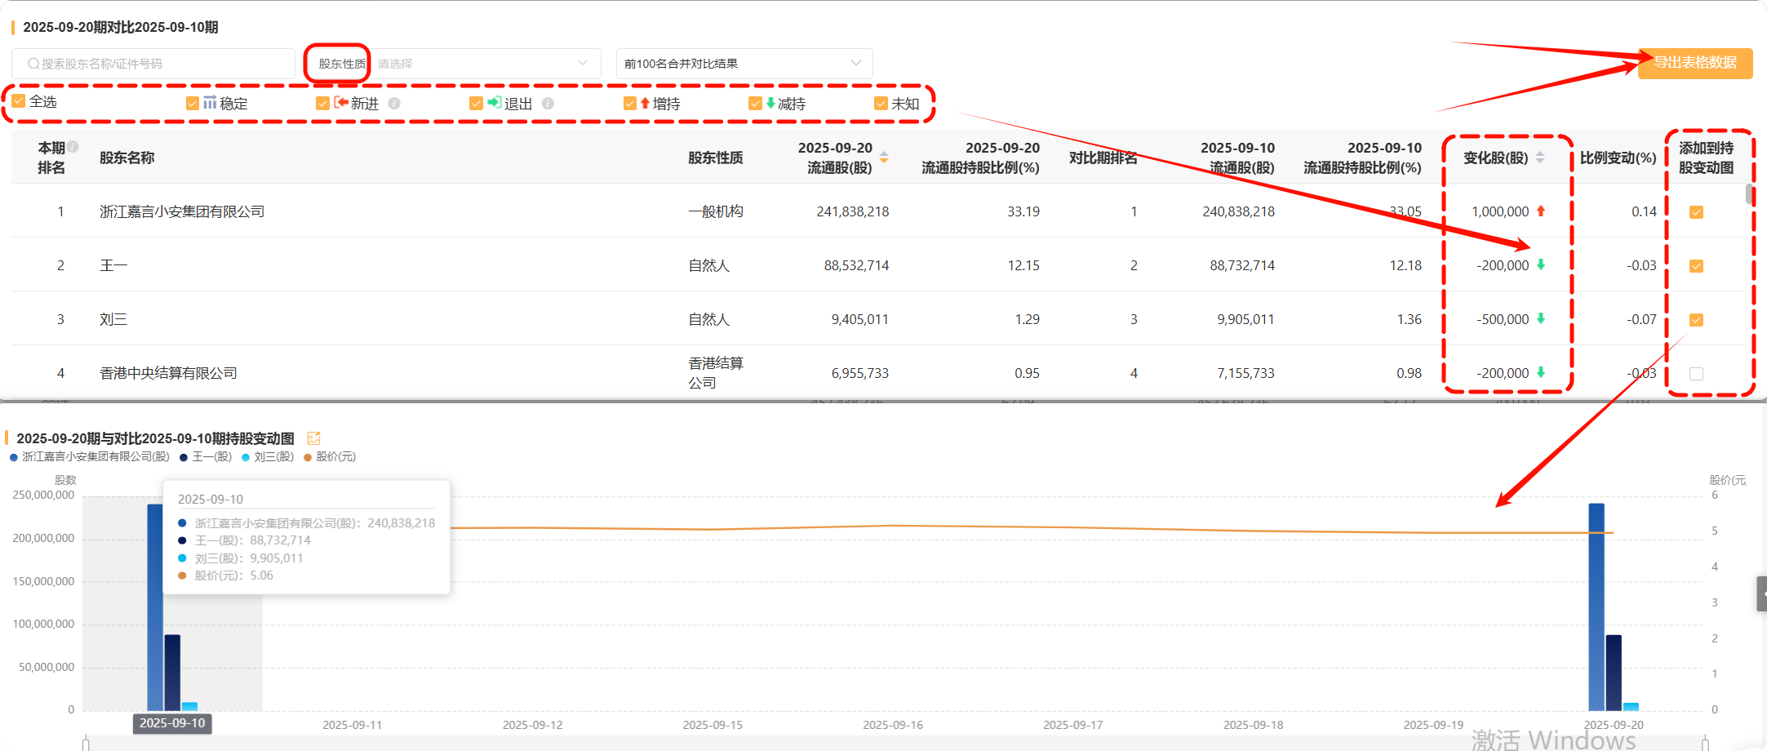Screen dimensions: 1767x751
Task: Click the chart zoom slider's left handle
Action: 86,743
